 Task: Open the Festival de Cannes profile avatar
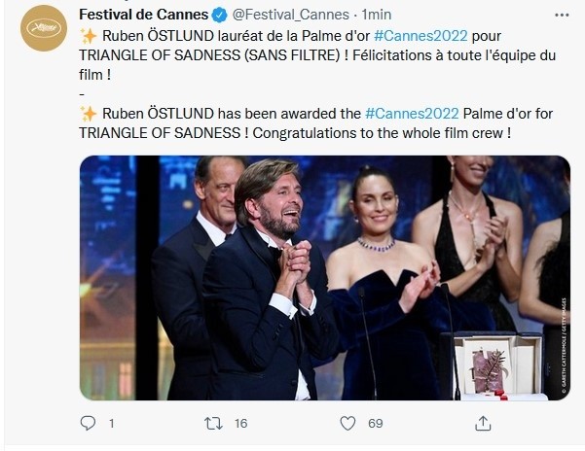point(43,28)
